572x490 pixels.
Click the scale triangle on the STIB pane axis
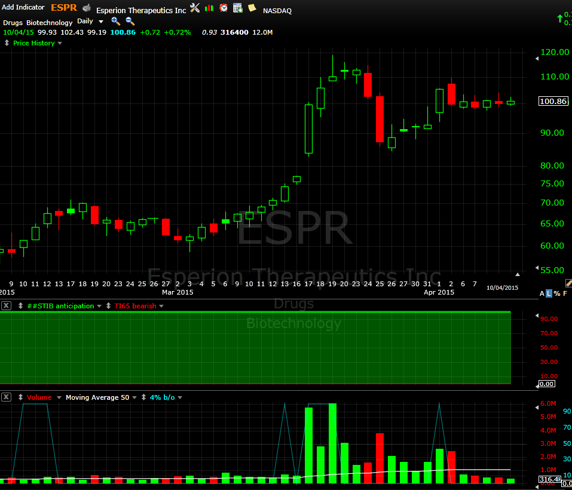point(537,316)
